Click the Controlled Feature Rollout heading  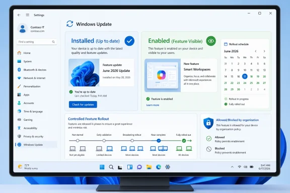(89, 119)
